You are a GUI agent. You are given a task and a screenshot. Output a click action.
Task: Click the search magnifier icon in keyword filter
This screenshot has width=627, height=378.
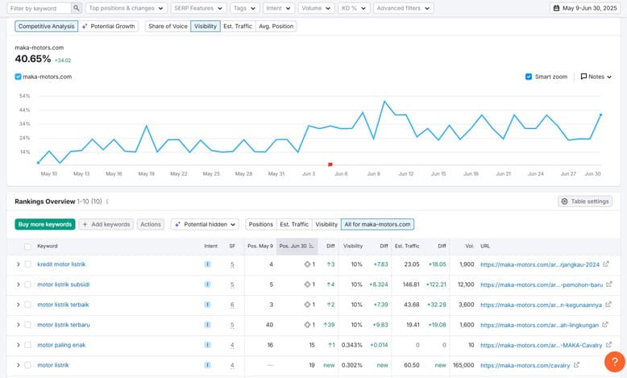click(76, 8)
